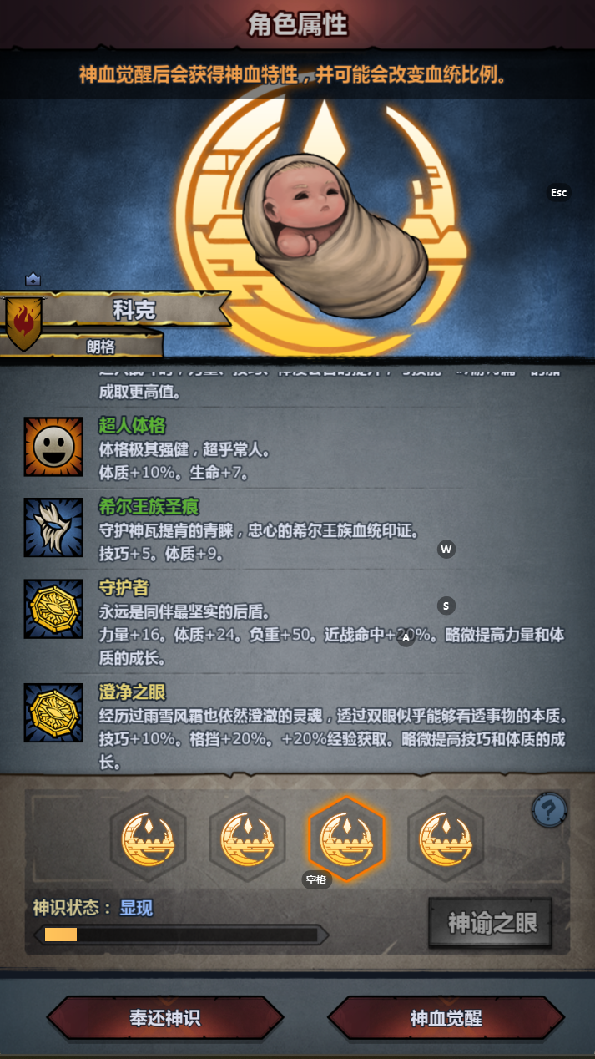Click the 守护者 gold medallion icon
Screen dimensions: 595x1059
click(x=53, y=609)
